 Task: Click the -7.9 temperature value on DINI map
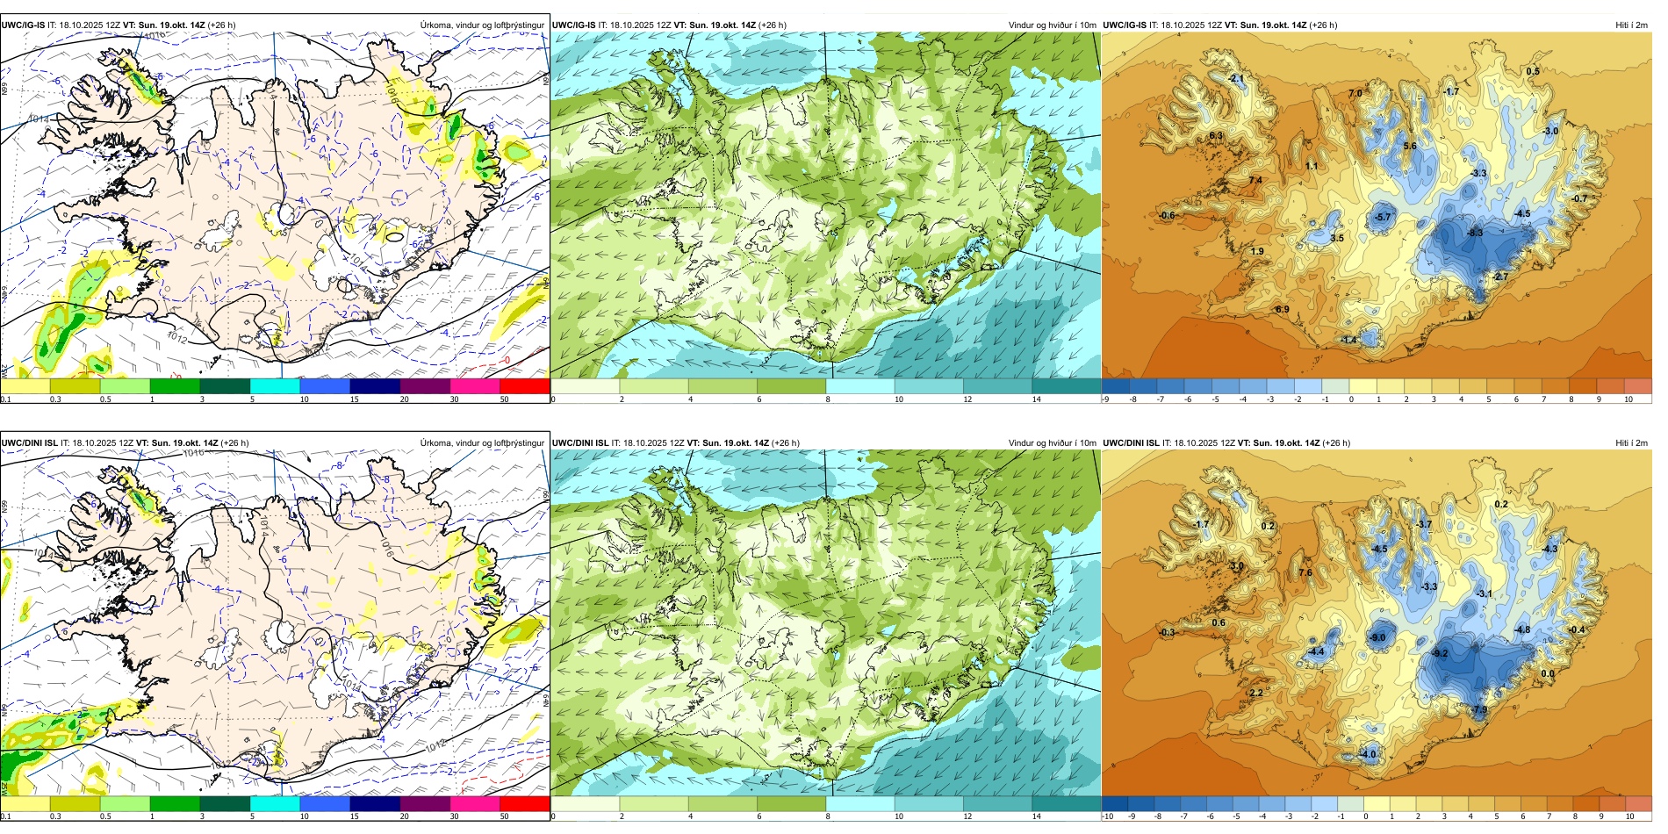[1479, 709]
